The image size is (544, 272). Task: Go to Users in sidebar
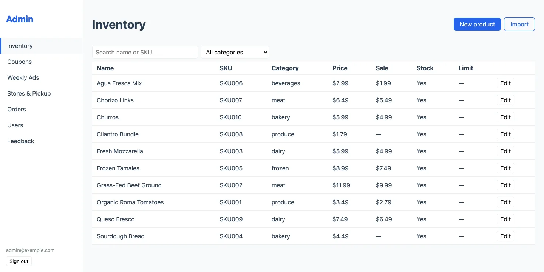pos(42,125)
